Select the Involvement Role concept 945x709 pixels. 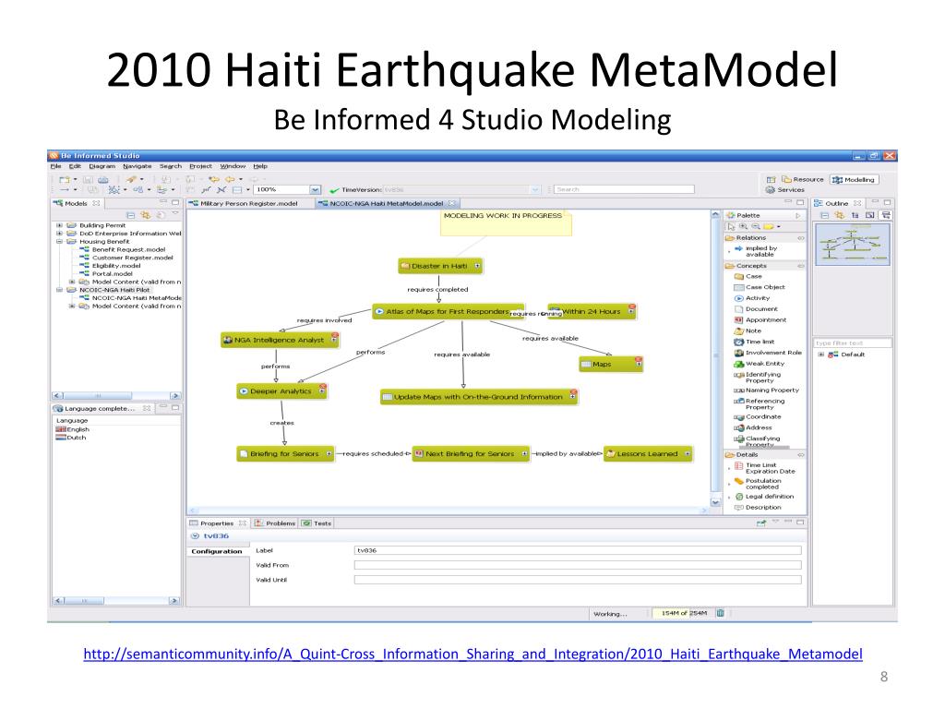[x=768, y=352]
